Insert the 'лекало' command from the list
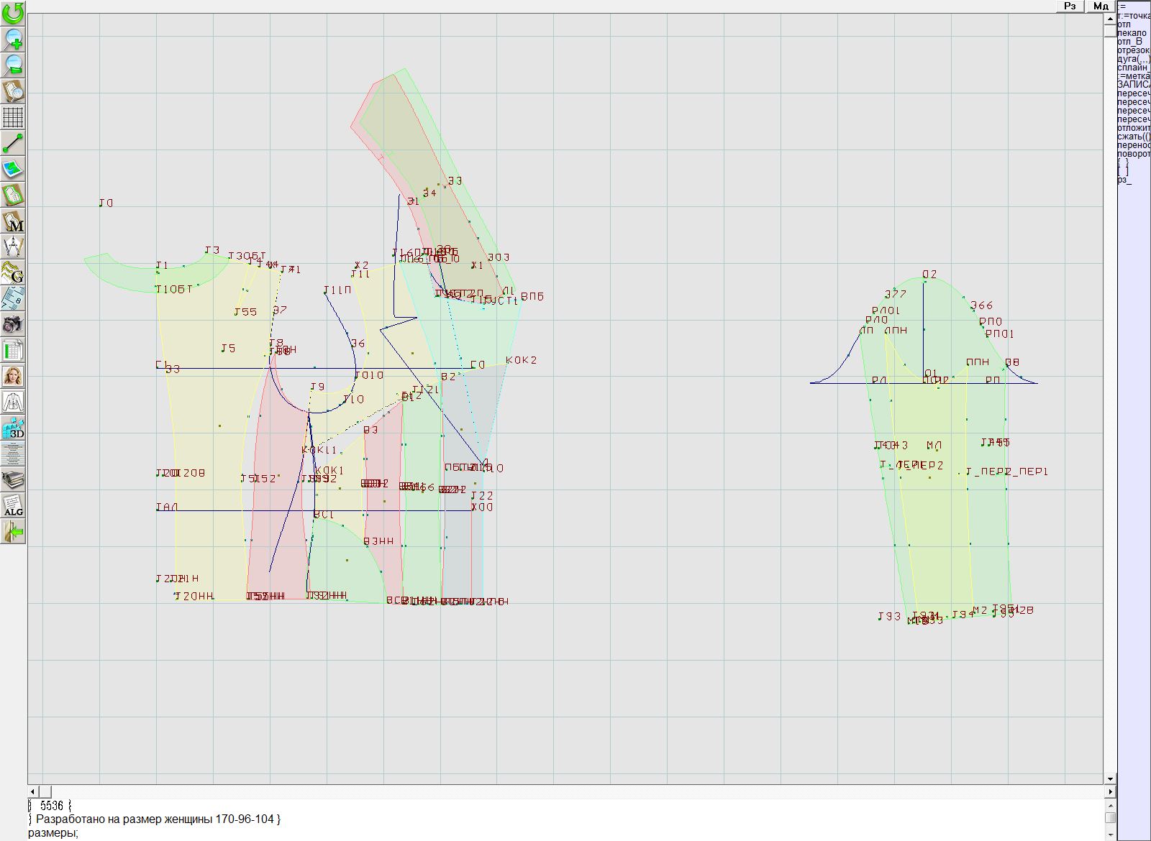This screenshot has width=1151, height=841. pos(1132,33)
